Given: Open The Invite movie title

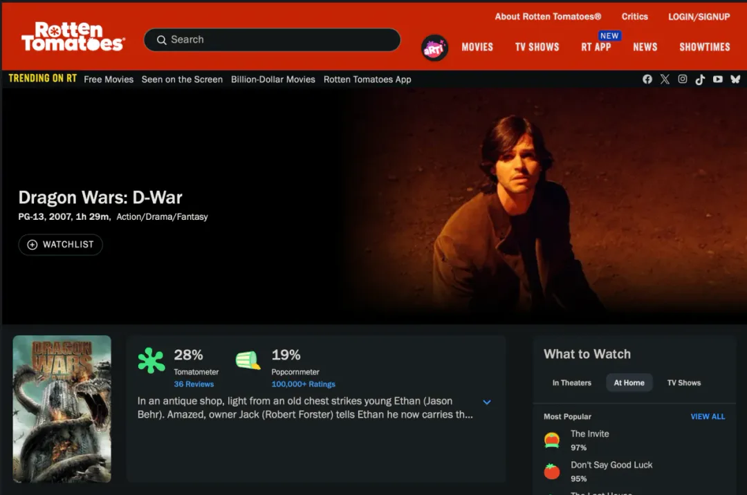Looking at the screenshot, I should [x=590, y=433].
